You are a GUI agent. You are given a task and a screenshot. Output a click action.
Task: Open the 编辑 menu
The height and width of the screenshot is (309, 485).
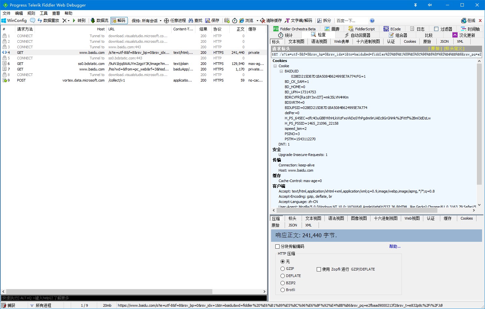pos(19,13)
